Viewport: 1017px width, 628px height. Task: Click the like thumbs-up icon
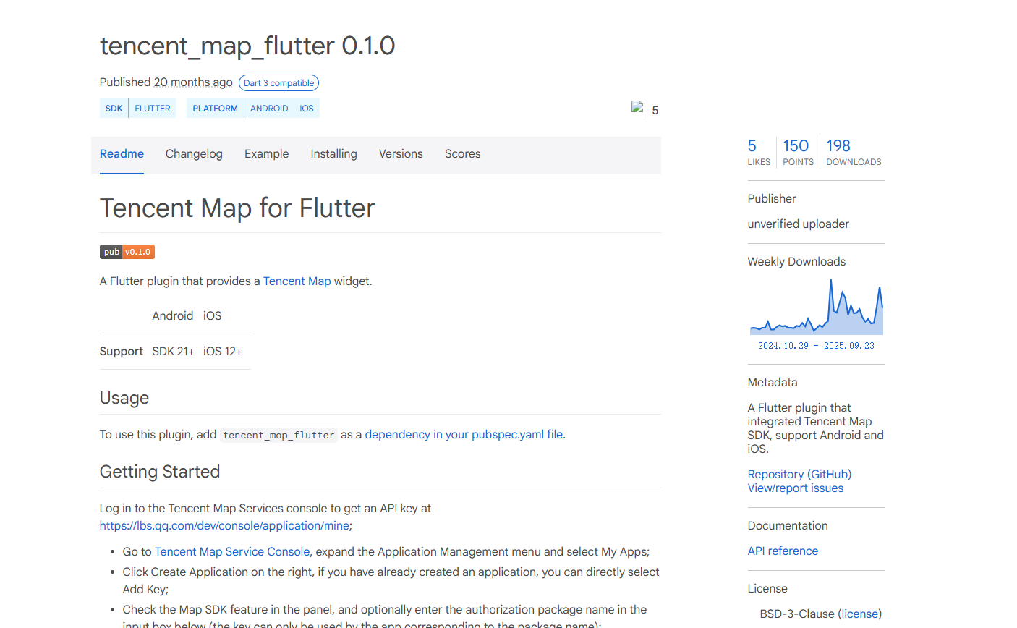[x=637, y=109]
